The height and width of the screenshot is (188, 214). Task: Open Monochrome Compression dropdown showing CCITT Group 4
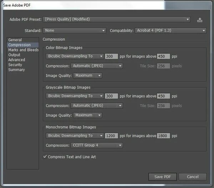97,145
